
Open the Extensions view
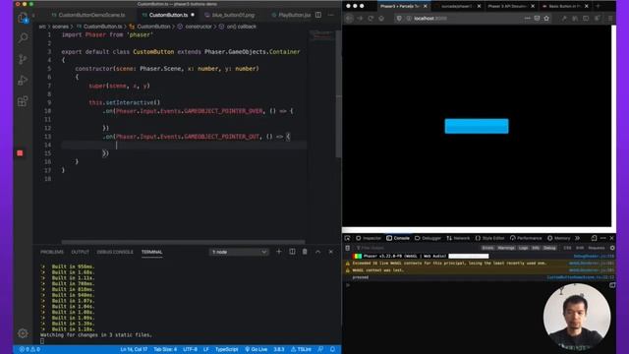click(23, 101)
